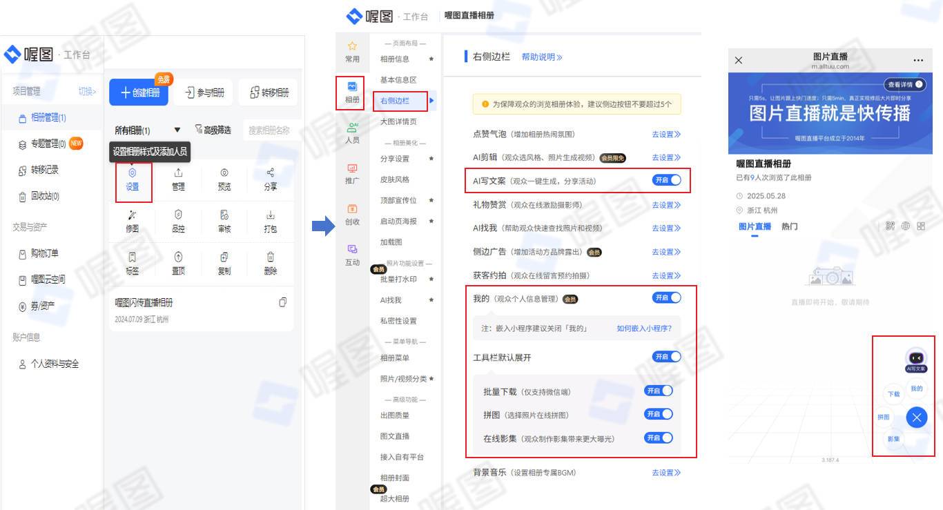
Task: Tap 下载 floating toolbar button
Action: 894,394
